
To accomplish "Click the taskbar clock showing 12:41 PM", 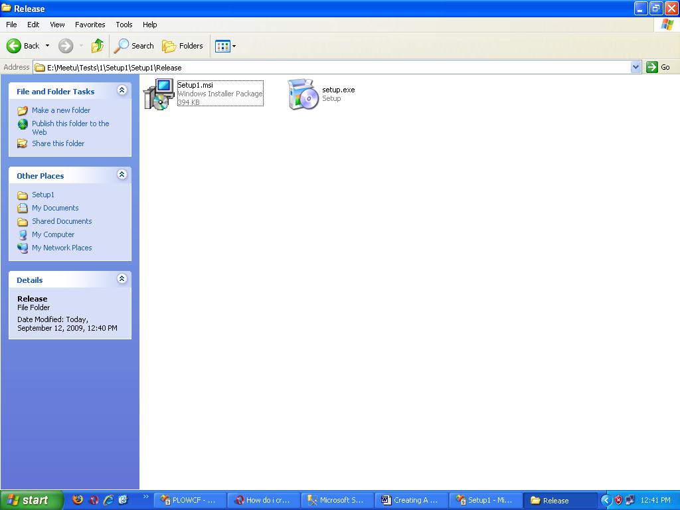I will [655, 500].
